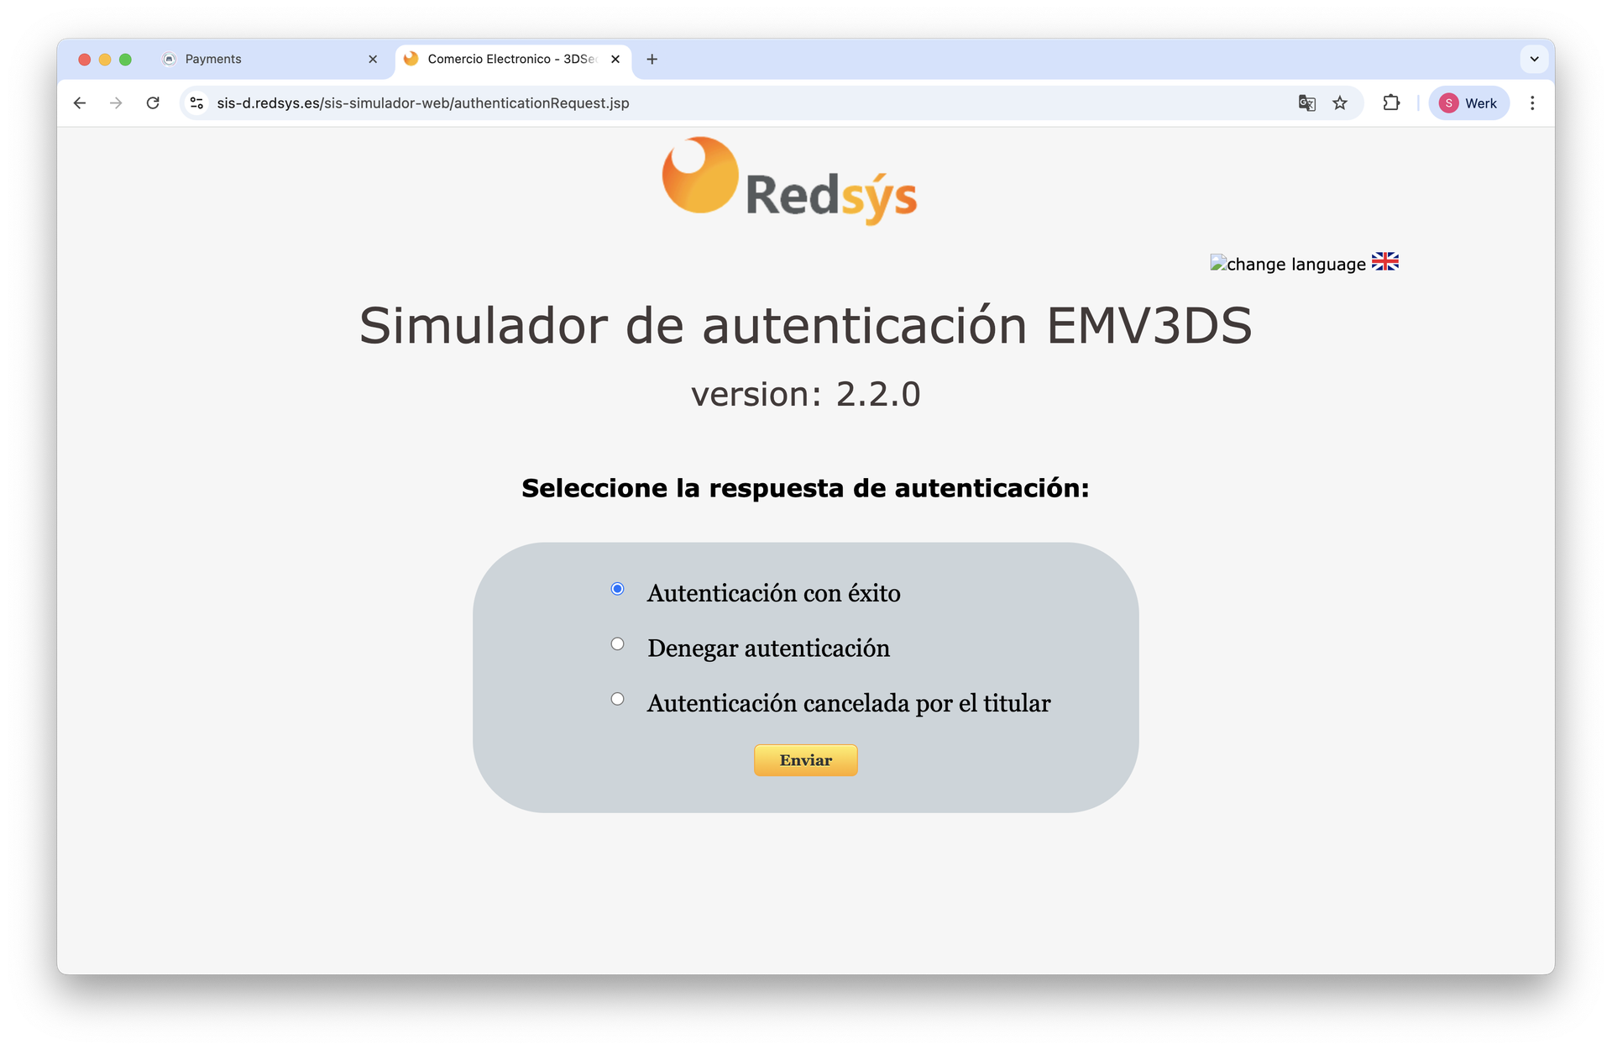1612x1050 pixels.
Task: Select 'Autenticación con éxito' radio button
Action: (617, 589)
